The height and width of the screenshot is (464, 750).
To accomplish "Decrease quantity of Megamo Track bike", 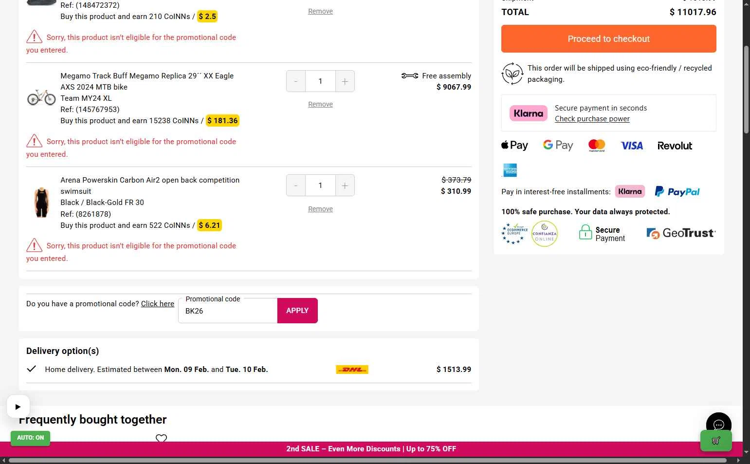I will point(296,81).
